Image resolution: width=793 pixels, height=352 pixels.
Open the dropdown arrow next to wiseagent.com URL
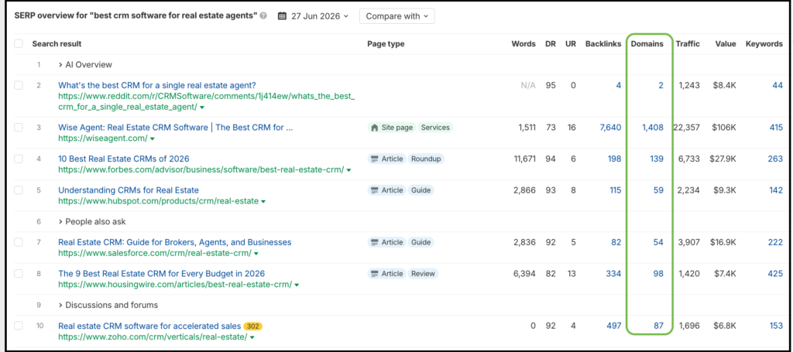[x=153, y=138]
